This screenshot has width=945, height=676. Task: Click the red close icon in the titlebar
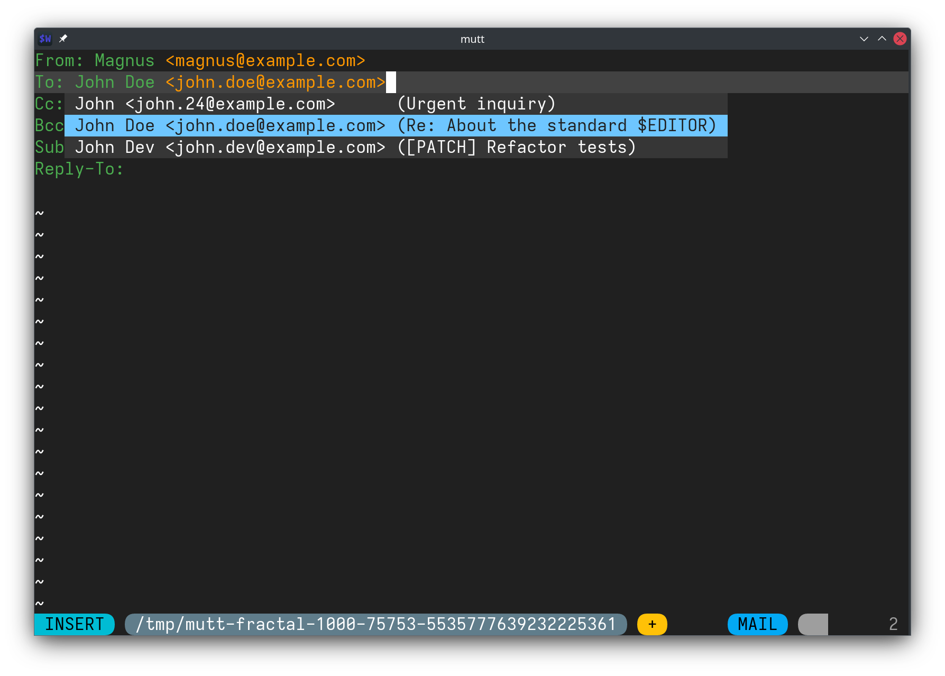coord(900,38)
